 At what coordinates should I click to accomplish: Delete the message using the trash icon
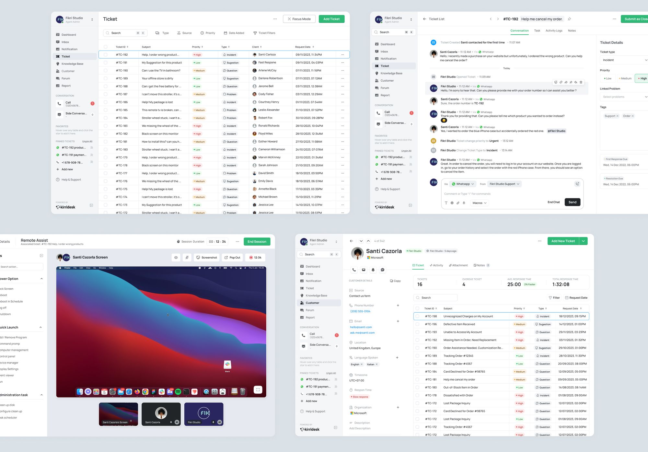tap(581, 82)
